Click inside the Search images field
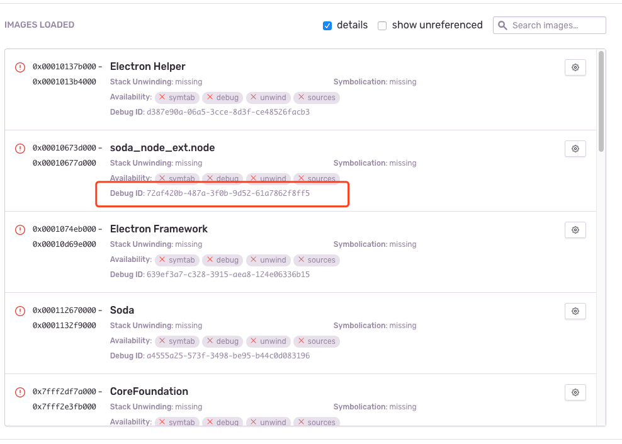 [x=554, y=25]
